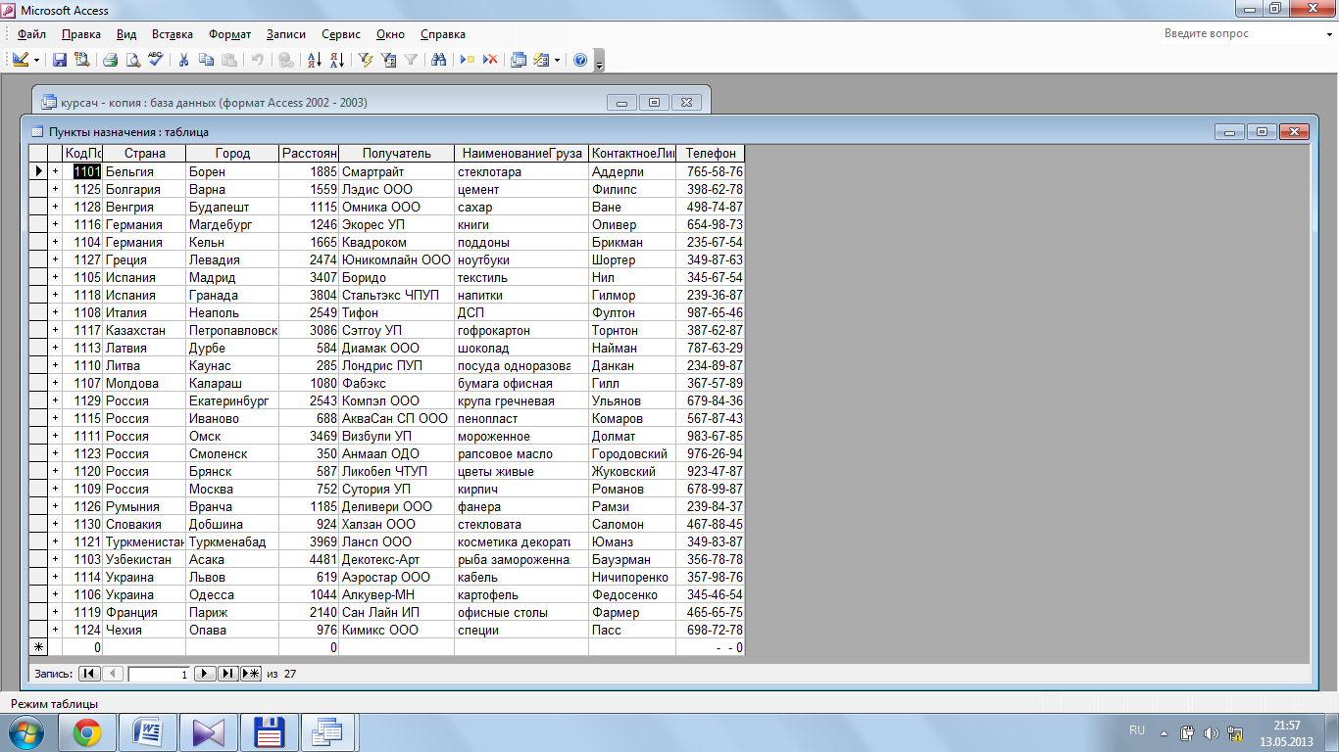Select the Получатель column header

tap(396, 153)
